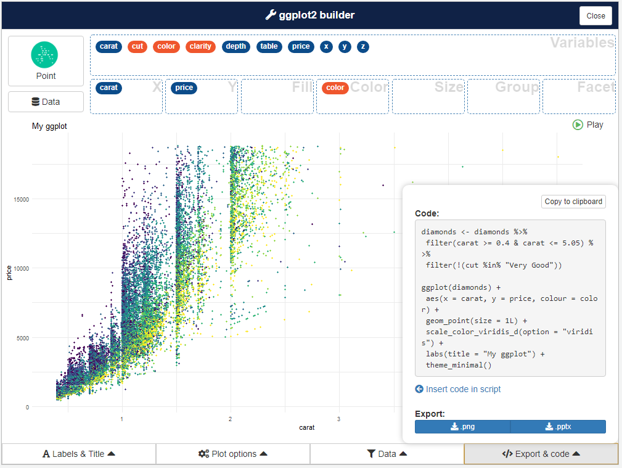This screenshot has height=468, width=622.
Task: Click the green Play icon
Action: tap(578, 125)
